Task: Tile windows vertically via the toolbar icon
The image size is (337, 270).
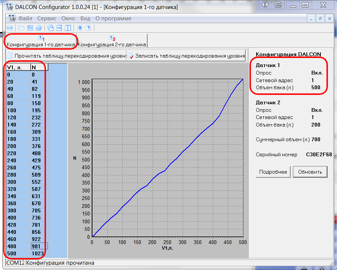Action: click(68, 28)
